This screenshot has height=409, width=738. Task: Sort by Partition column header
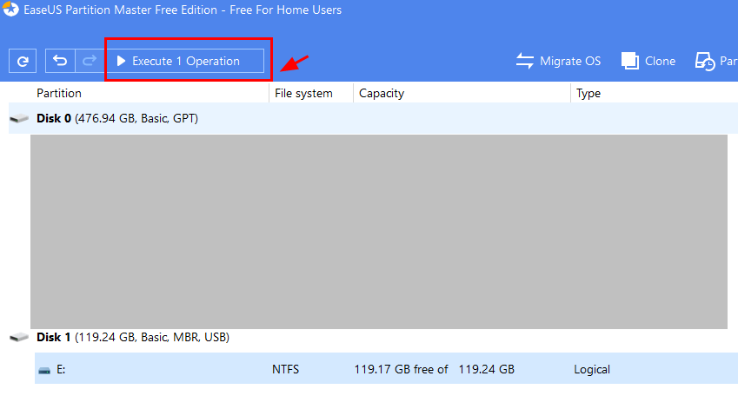[59, 93]
